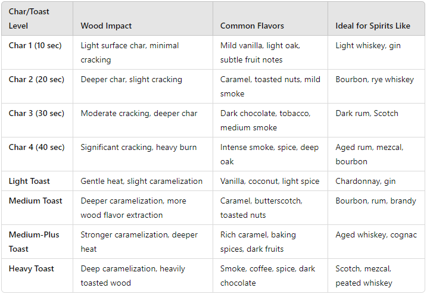Click the 'Bourbon, rum, brandy' cell

(x=376, y=201)
